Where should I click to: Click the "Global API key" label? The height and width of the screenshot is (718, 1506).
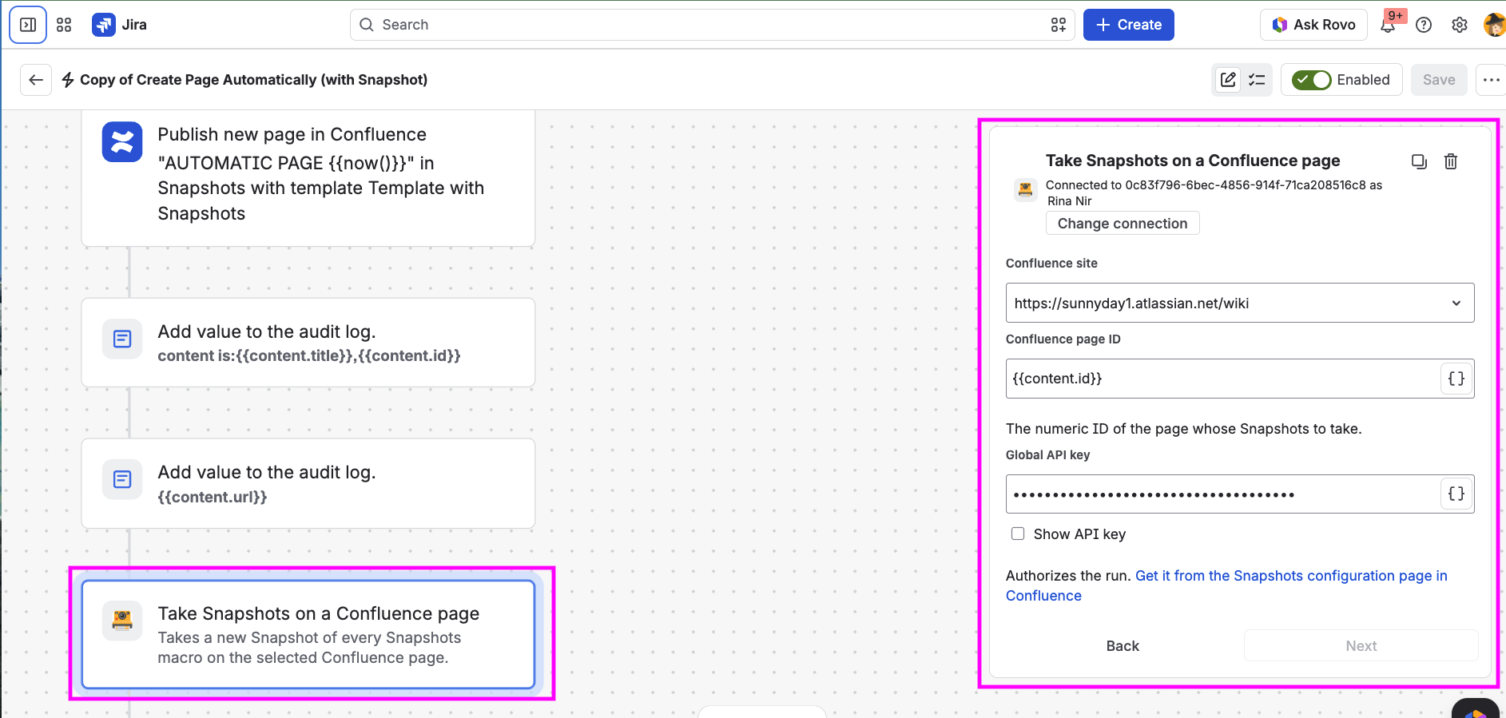1047,455
